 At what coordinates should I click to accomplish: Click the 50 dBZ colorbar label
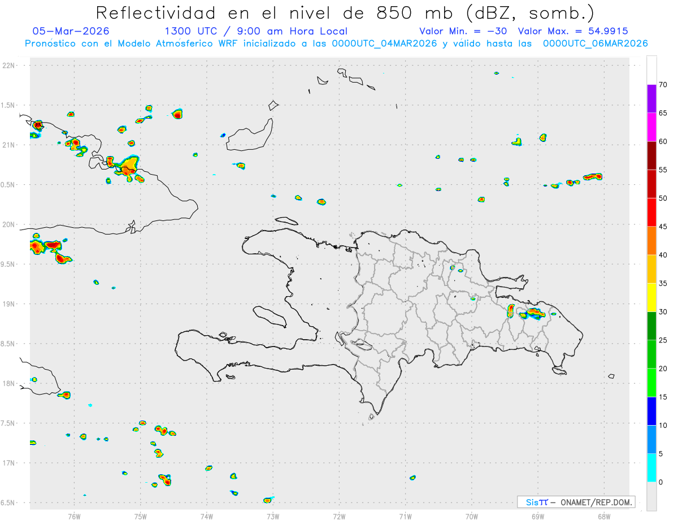coord(663,198)
